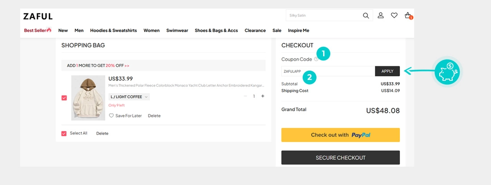Go to the Clearance menu
The height and width of the screenshot is (185, 491).
(x=255, y=30)
